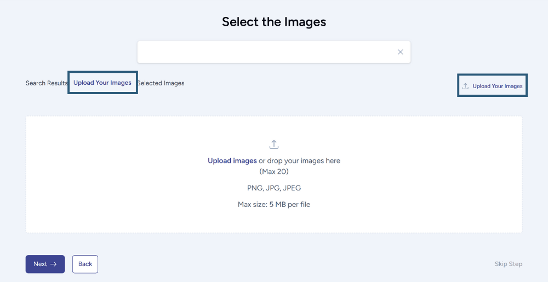Screen dimensions: 548x301
Task: Skip this step via Skip Step
Action: pos(508,264)
